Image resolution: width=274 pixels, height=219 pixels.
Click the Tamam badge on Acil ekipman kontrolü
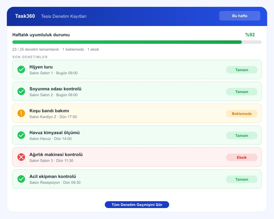(242, 179)
